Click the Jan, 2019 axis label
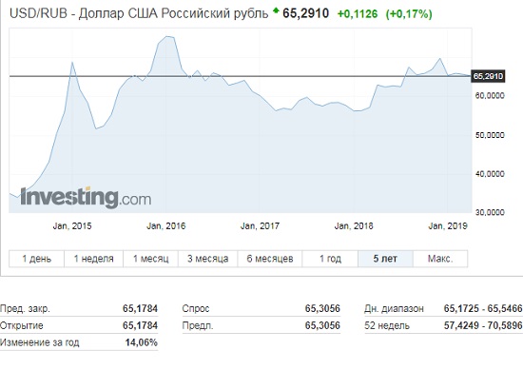523x370 pixels. click(448, 225)
